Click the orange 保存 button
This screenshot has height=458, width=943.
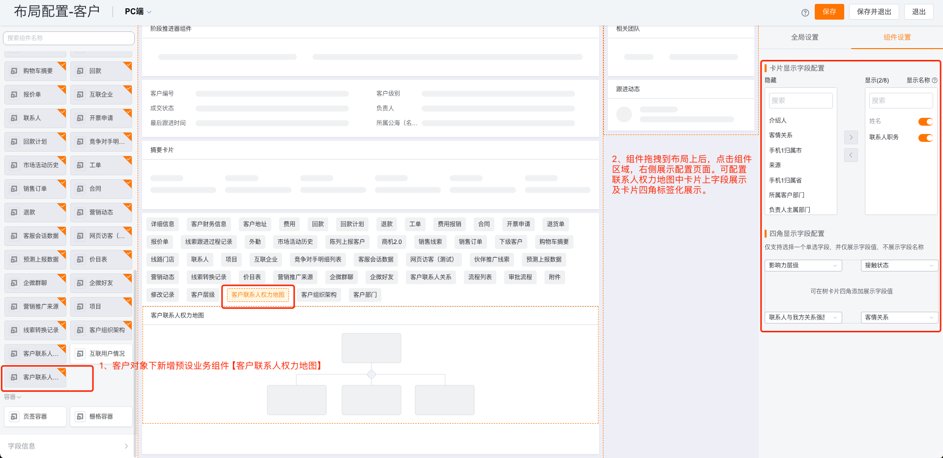pyautogui.click(x=829, y=12)
